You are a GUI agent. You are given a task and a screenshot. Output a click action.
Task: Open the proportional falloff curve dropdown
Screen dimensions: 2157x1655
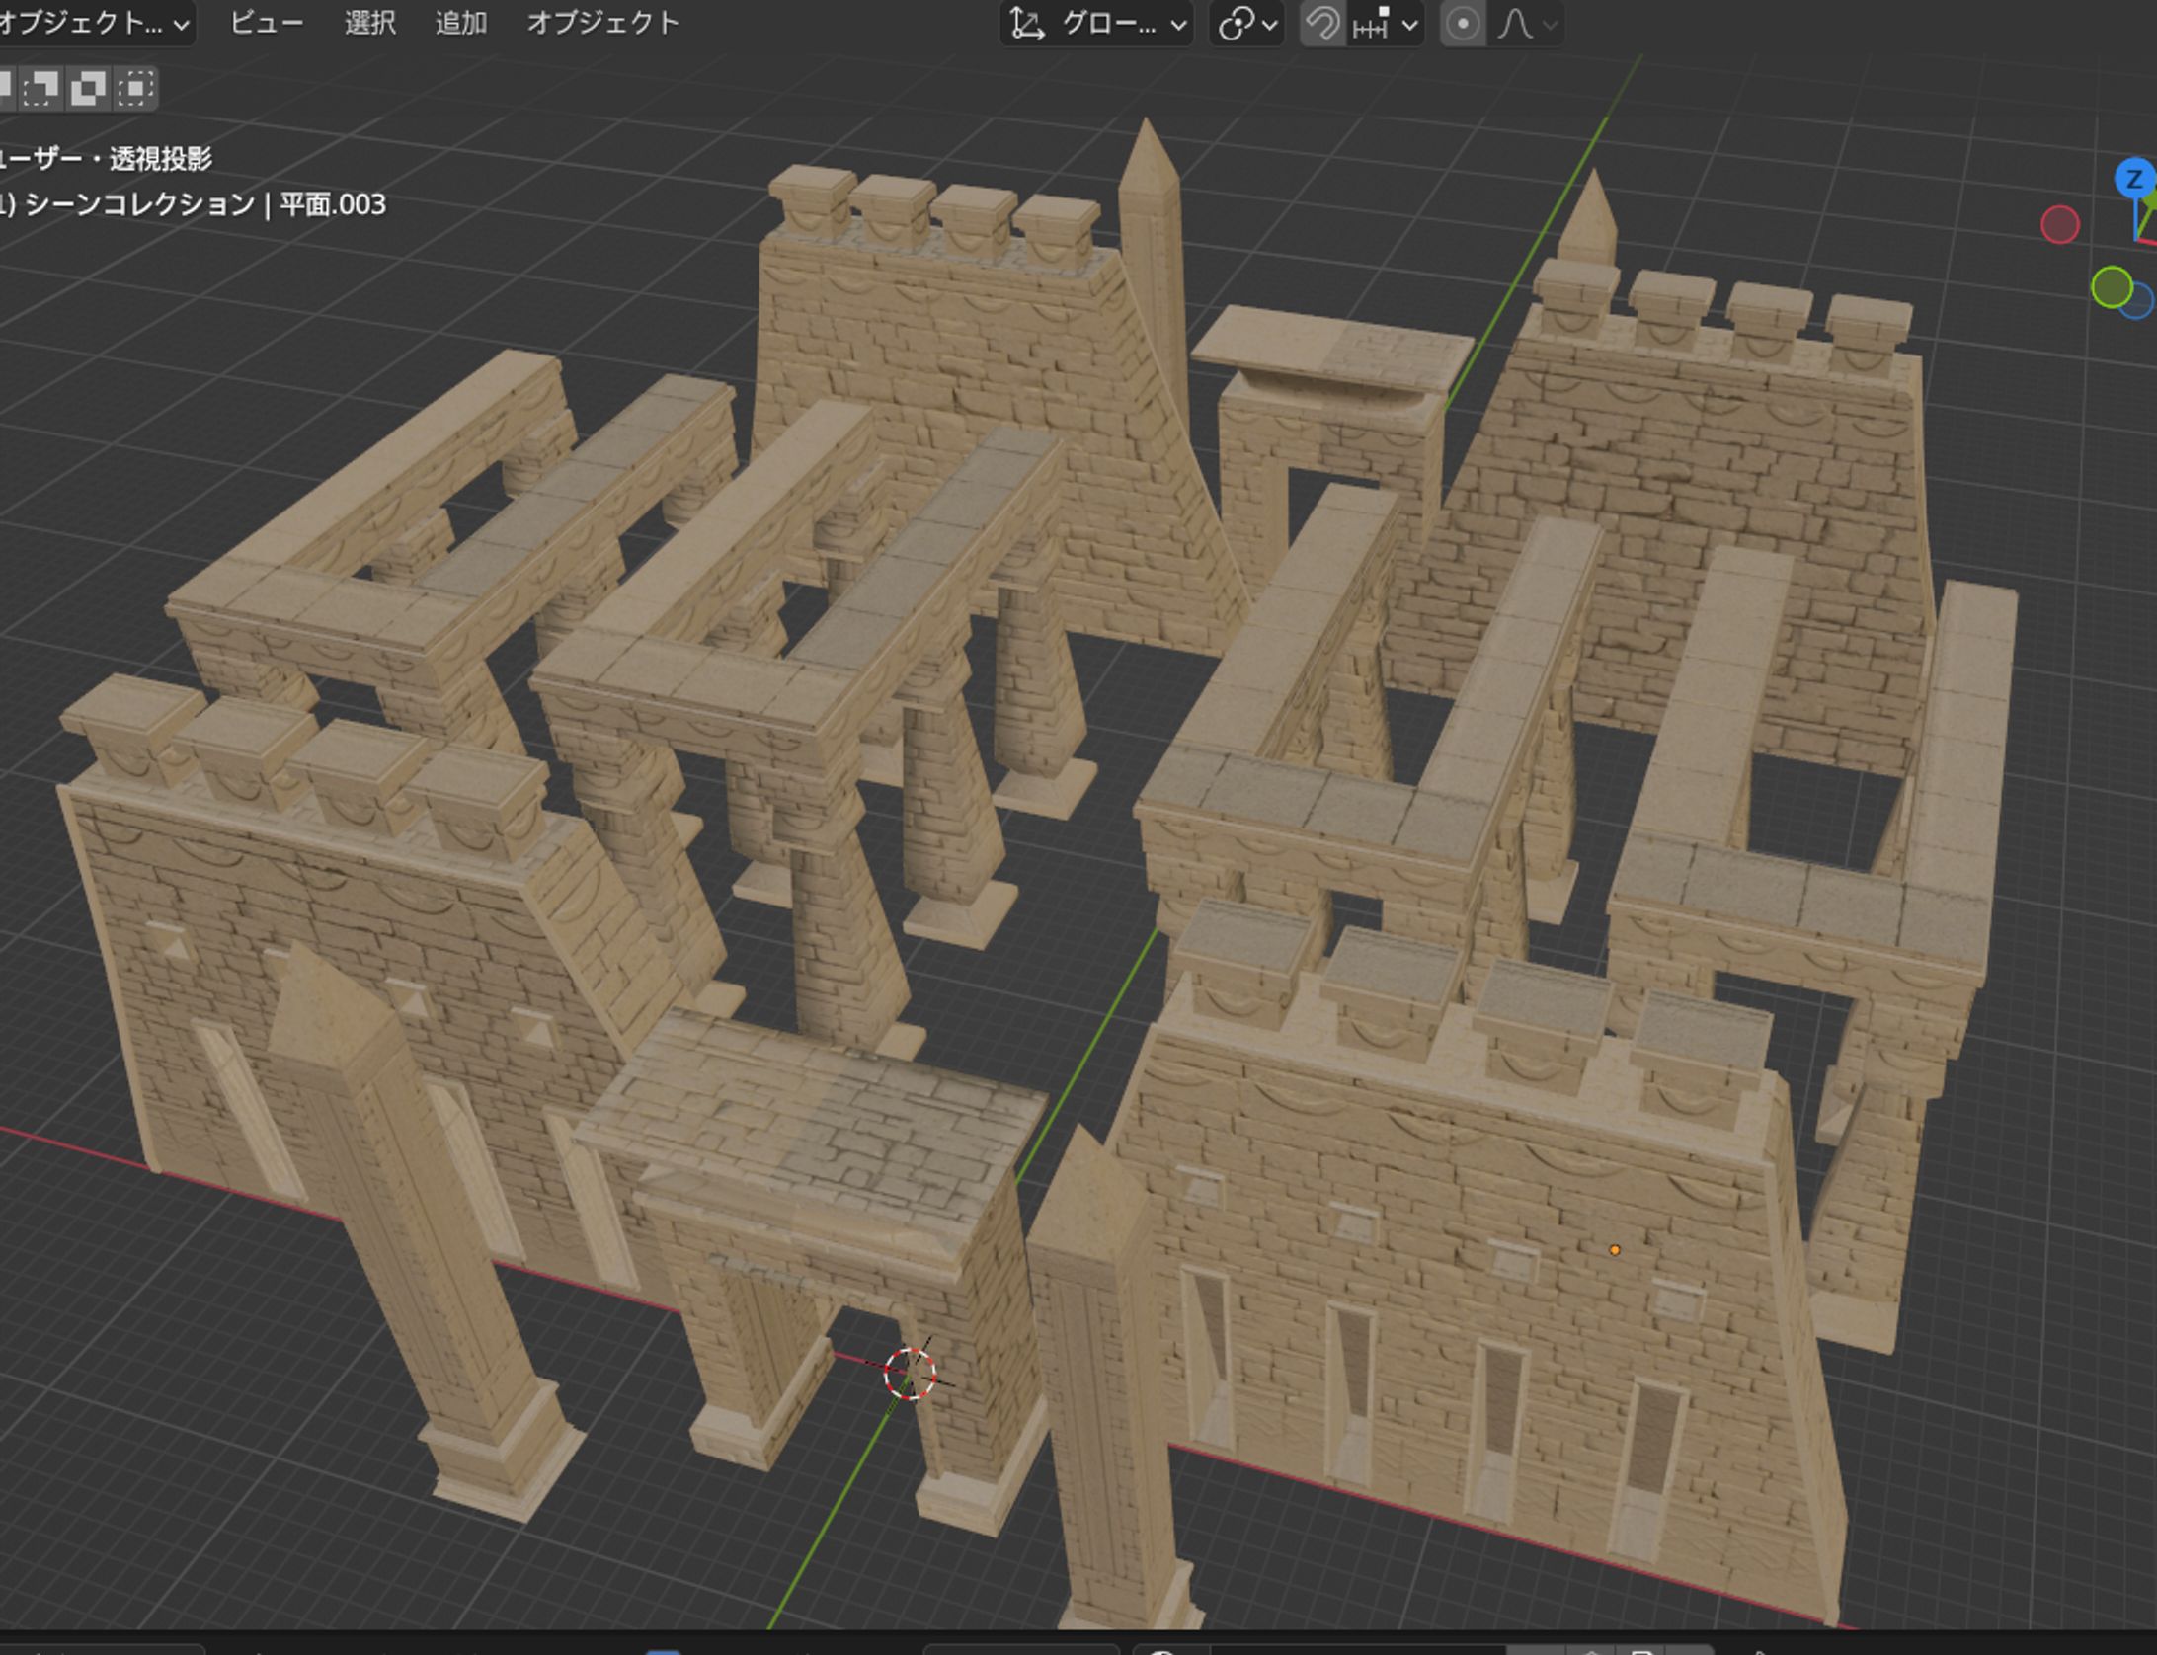click(x=1527, y=24)
